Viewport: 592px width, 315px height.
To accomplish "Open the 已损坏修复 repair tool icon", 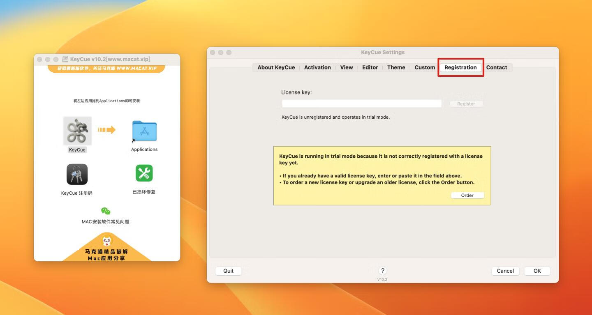I will click(x=144, y=173).
